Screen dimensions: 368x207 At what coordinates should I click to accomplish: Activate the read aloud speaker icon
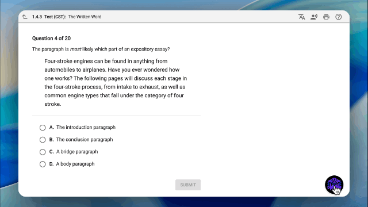314,17
